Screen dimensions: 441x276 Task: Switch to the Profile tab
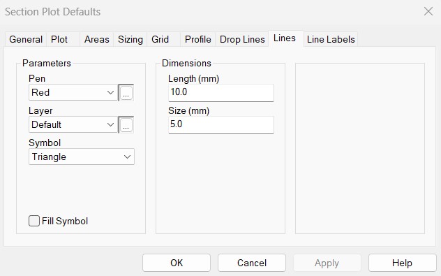click(x=198, y=39)
